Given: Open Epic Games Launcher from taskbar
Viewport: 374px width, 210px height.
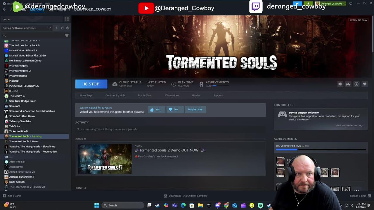Looking at the screenshot, I should pos(209,205).
